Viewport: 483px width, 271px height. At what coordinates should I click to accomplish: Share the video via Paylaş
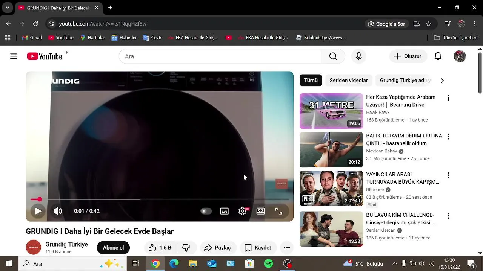pyautogui.click(x=217, y=248)
